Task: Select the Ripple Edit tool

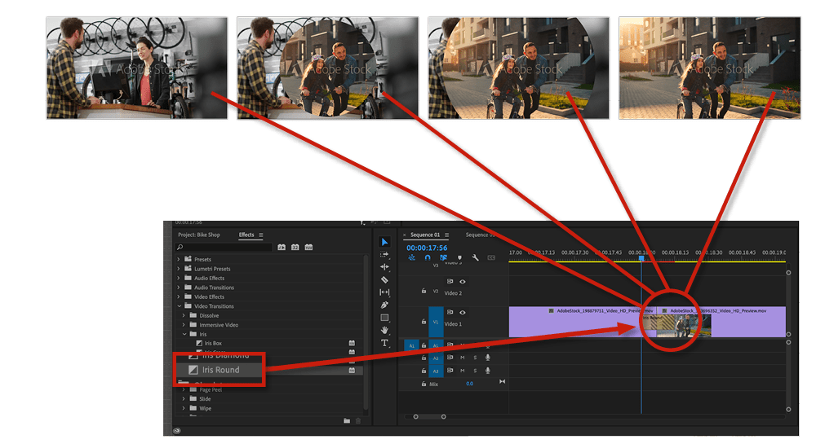Action: tap(384, 267)
